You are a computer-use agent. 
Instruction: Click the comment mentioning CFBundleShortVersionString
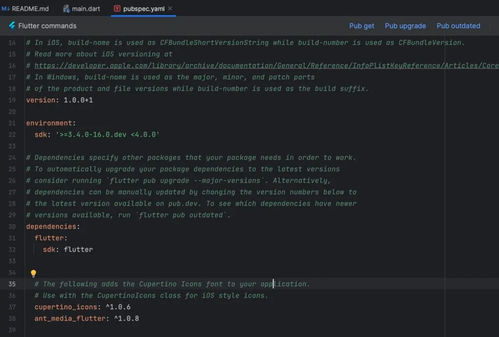[246, 42]
